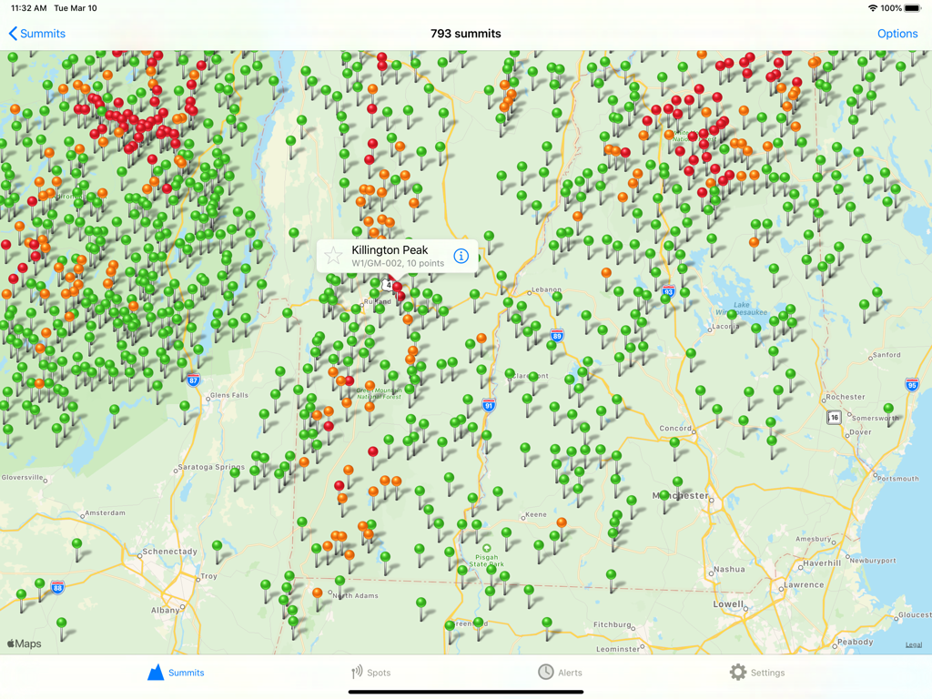
Task: Tap the Apple Maps logo
Action: click(25, 643)
